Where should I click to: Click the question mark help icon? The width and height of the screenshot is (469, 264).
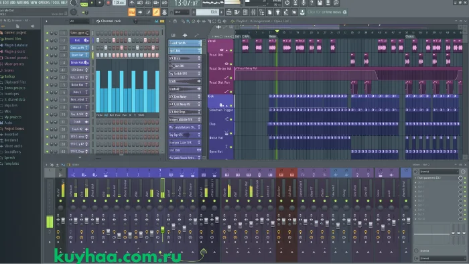[312, 3]
